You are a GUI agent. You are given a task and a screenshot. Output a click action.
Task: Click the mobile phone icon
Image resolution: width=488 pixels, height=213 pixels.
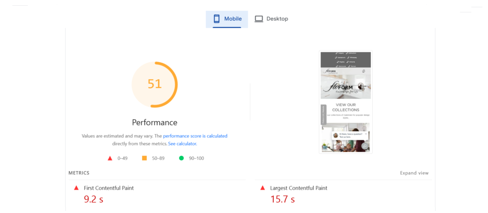point(216,19)
